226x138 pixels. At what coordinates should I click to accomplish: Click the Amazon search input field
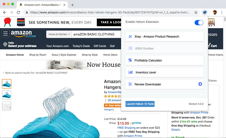coord(96,34)
